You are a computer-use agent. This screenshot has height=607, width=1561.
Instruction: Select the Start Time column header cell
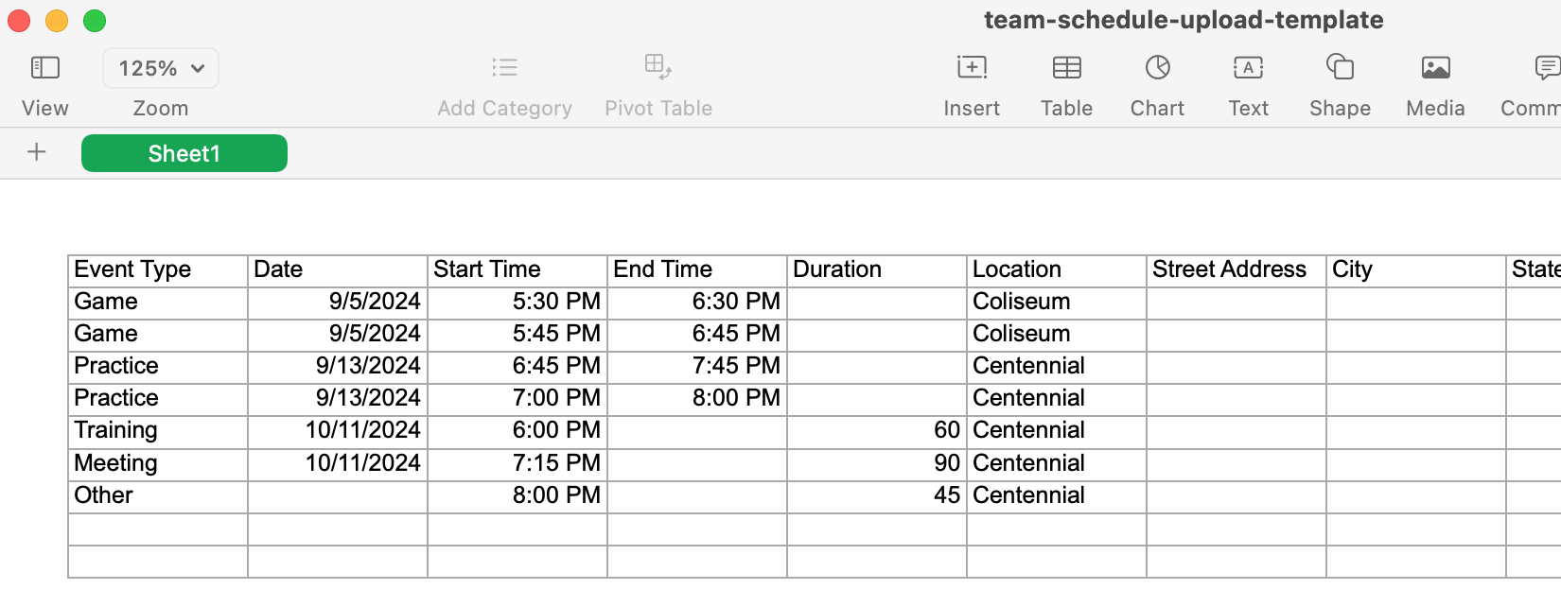[517, 270]
